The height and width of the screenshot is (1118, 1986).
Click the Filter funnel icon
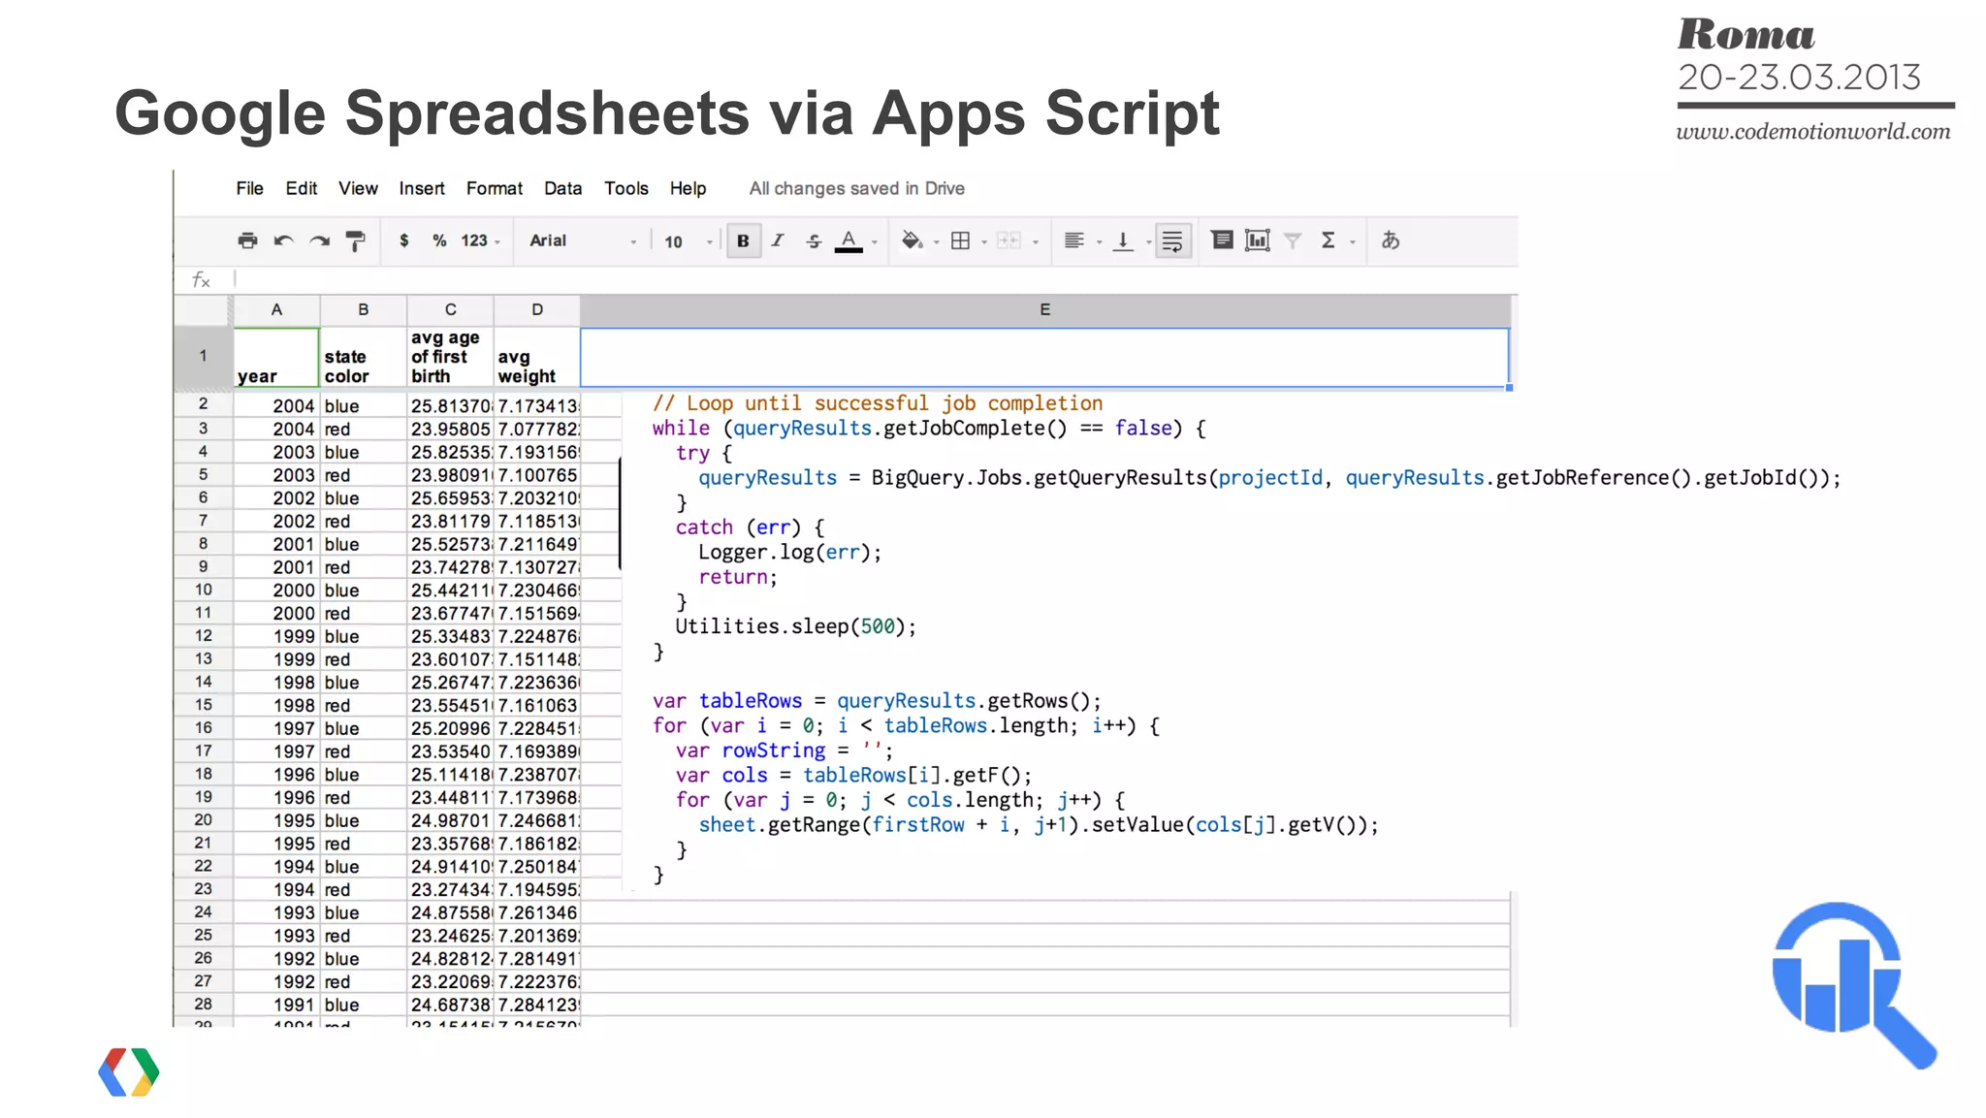(x=1293, y=240)
